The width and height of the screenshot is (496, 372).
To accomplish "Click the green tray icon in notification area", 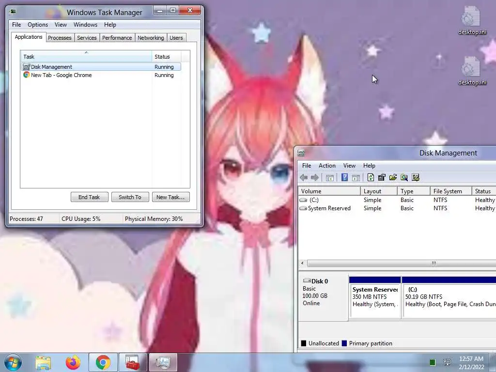I will (433, 362).
